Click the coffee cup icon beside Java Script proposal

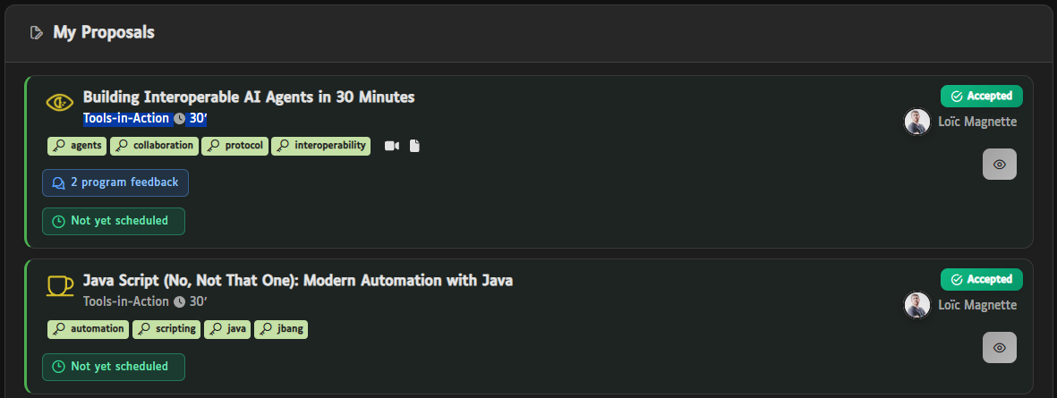tap(59, 285)
